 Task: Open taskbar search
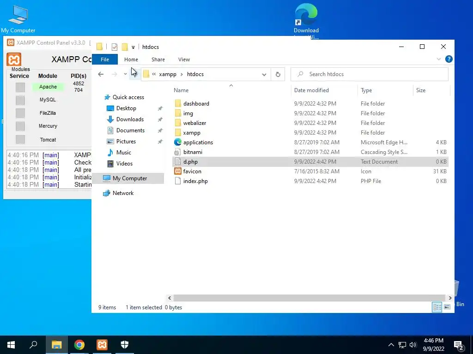point(33,344)
